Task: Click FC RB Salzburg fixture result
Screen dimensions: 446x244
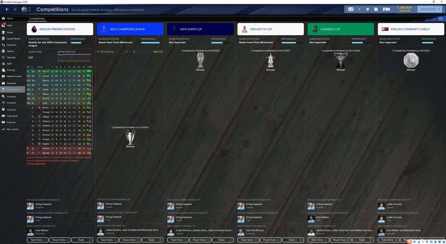Action: pos(130,52)
